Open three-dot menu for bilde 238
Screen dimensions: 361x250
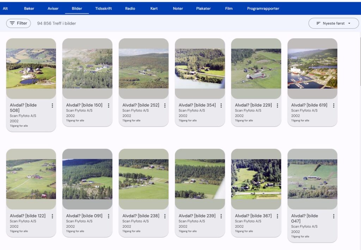165,216
